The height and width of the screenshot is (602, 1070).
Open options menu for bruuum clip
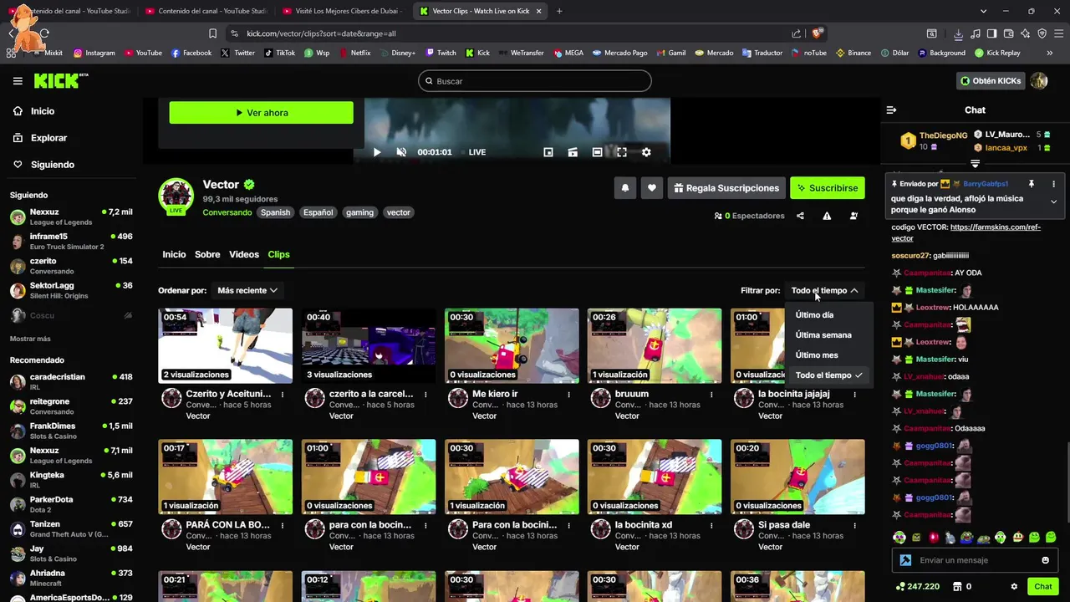coord(711,395)
